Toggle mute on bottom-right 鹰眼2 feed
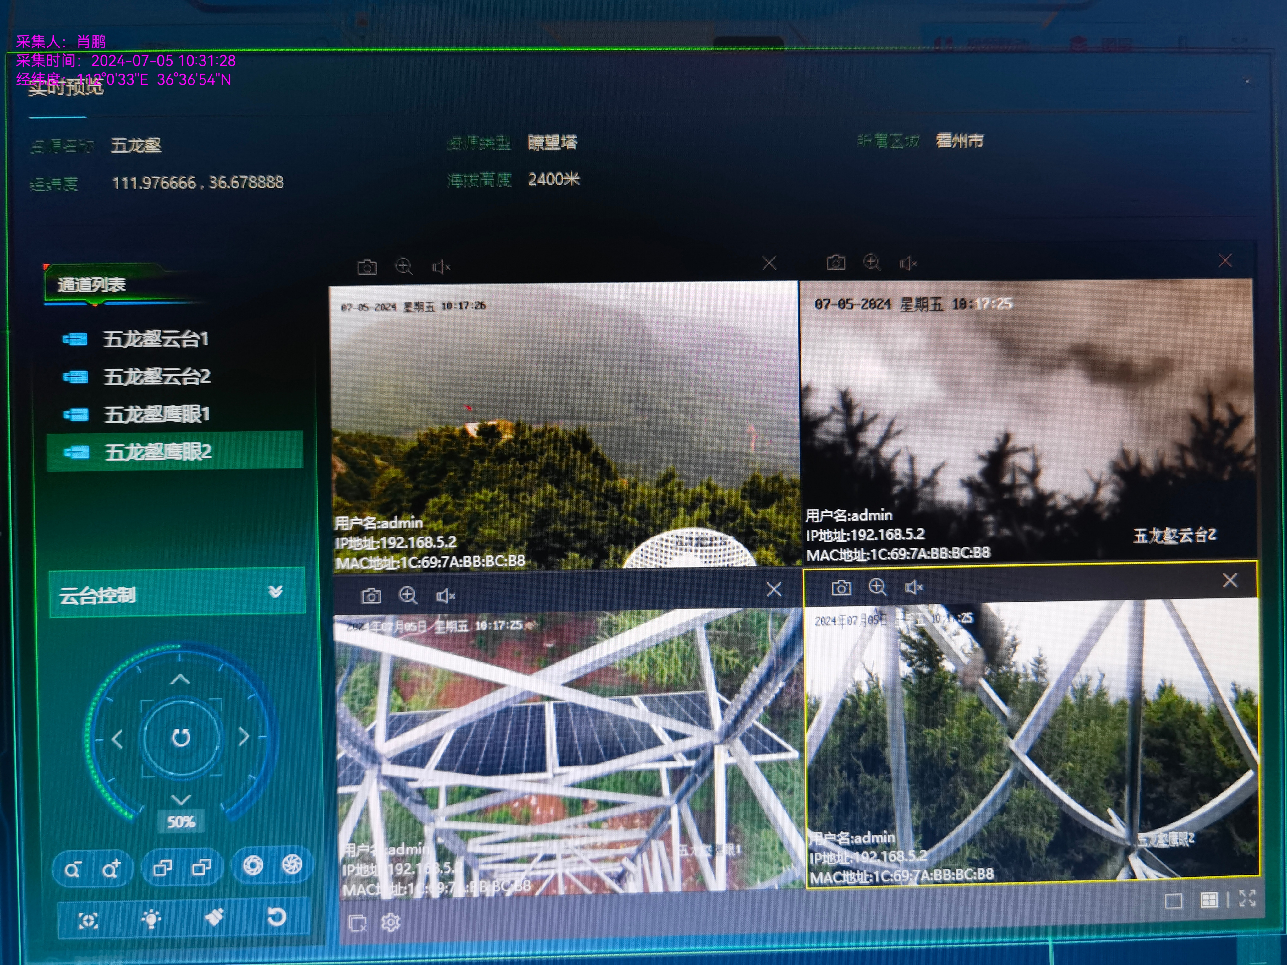 (x=913, y=587)
